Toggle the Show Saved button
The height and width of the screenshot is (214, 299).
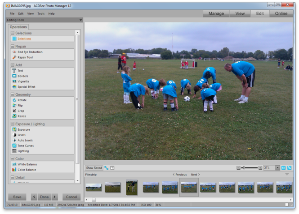point(94,168)
